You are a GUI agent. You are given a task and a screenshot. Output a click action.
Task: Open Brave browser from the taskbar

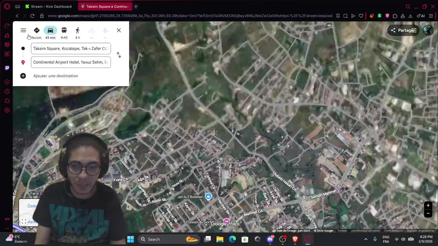(x=295, y=239)
